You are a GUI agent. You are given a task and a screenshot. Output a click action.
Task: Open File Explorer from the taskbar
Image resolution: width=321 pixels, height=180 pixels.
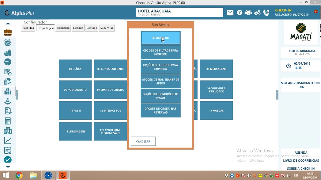[33, 175]
